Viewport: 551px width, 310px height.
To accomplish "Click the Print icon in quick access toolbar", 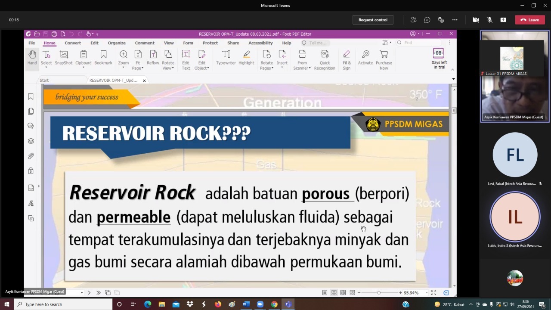I will [54, 34].
